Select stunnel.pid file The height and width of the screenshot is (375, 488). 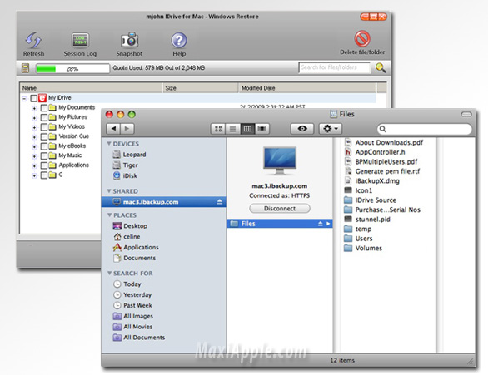(367, 220)
